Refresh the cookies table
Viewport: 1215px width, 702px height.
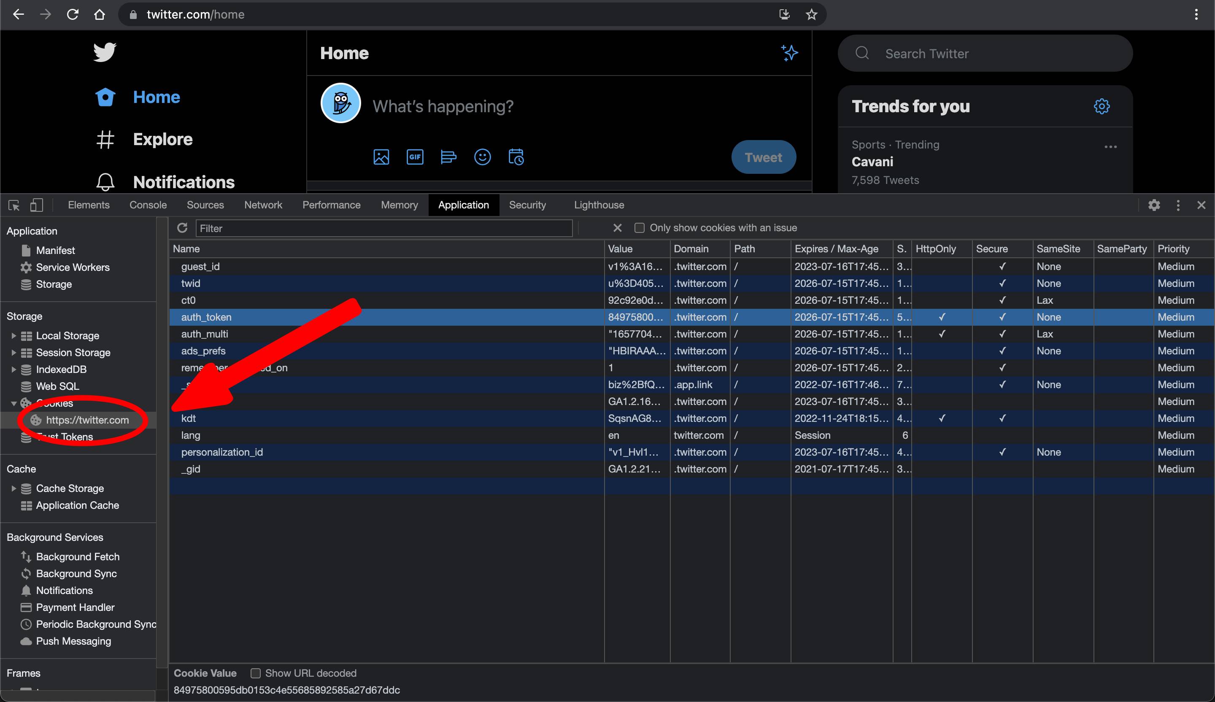tap(182, 228)
